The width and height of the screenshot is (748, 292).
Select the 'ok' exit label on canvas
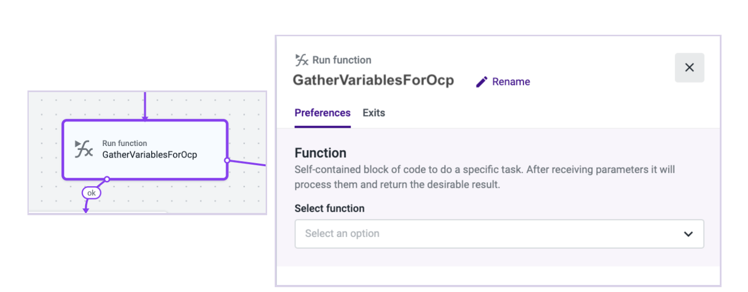click(x=91, y=193)
